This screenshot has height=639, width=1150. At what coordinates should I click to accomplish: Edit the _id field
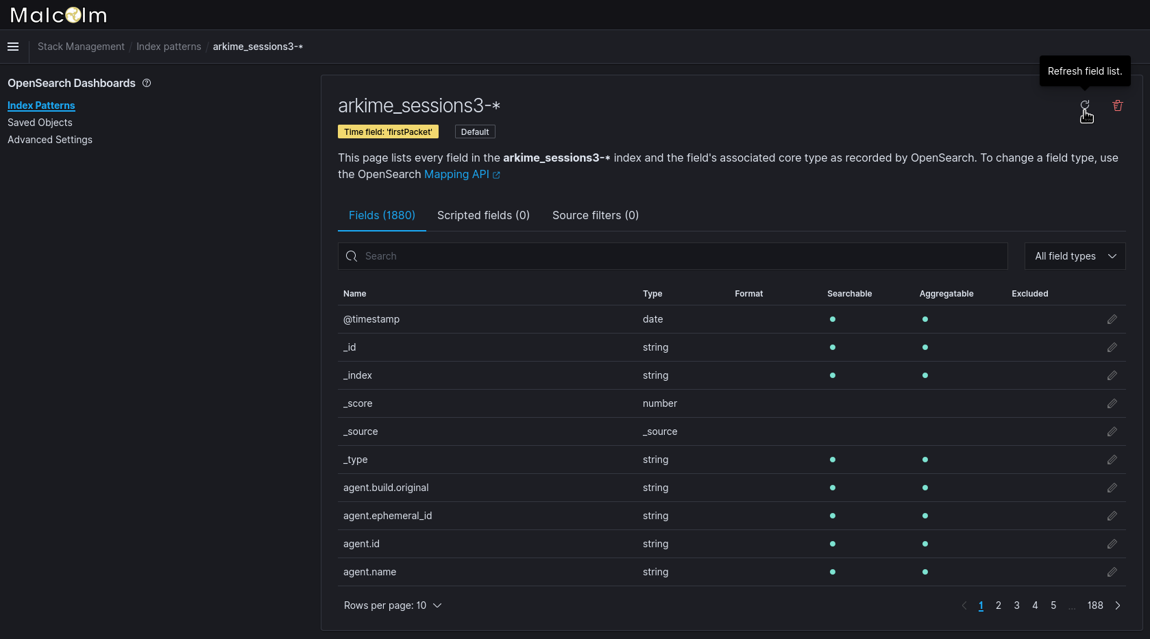pos(1112,347)
